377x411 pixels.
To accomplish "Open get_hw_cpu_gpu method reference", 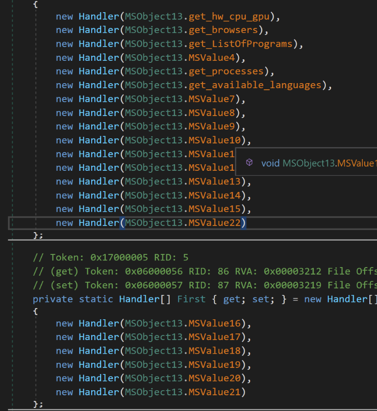I will [229, 17].
